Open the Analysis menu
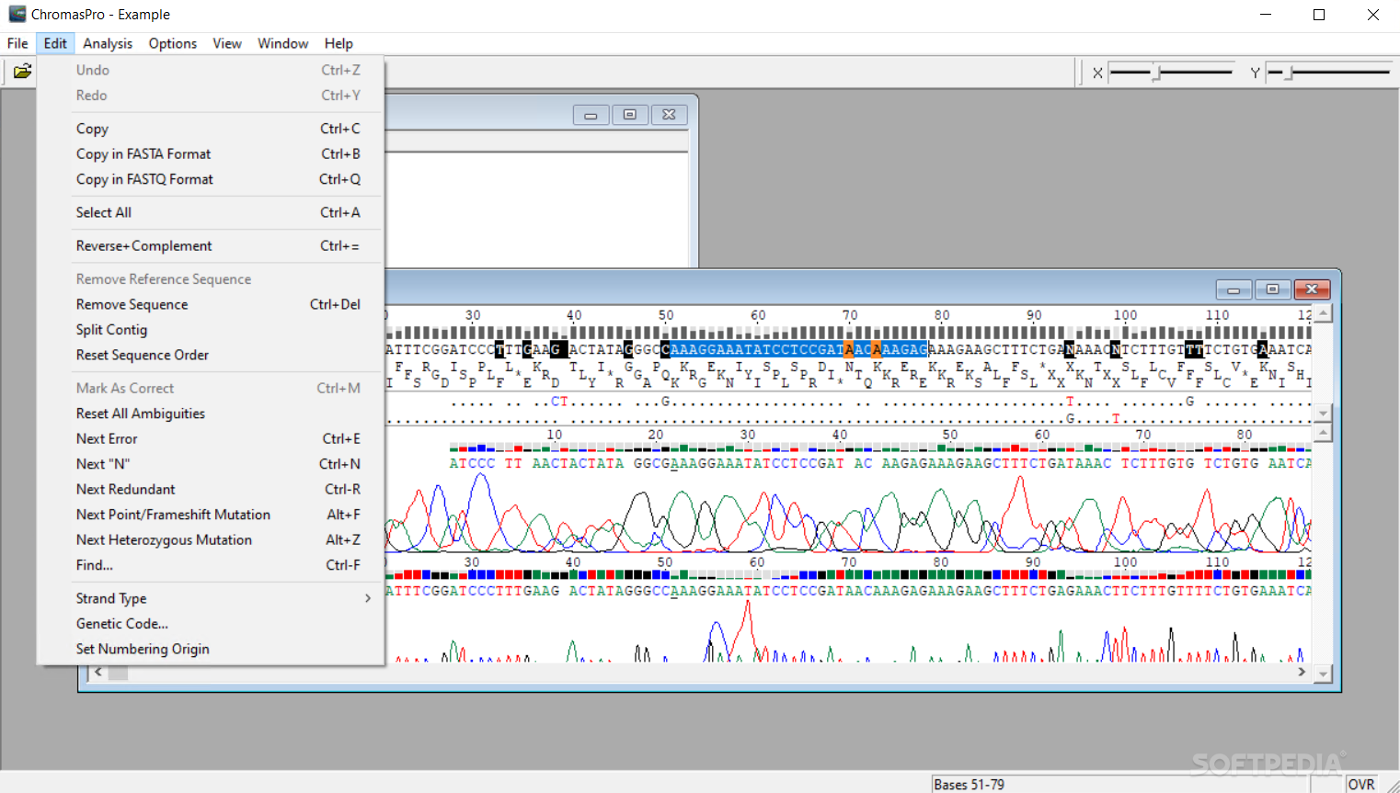 click(108, 43)
